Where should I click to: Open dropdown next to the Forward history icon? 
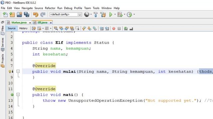click(43, 28)
